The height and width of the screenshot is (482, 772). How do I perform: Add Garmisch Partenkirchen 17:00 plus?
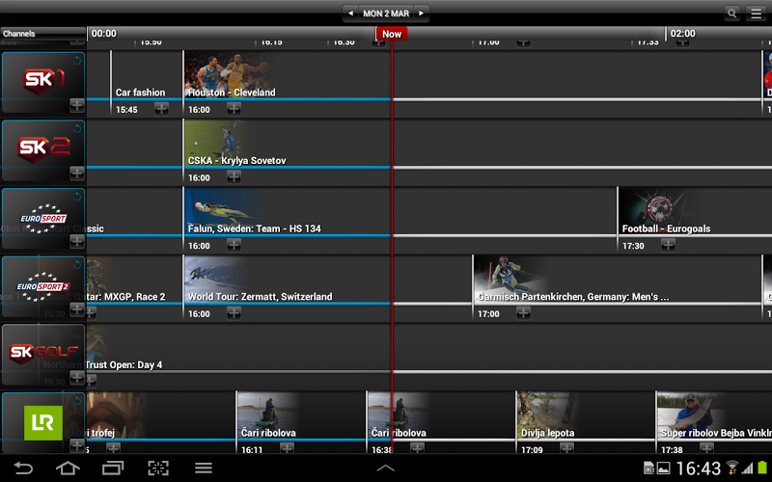(523, 312)
